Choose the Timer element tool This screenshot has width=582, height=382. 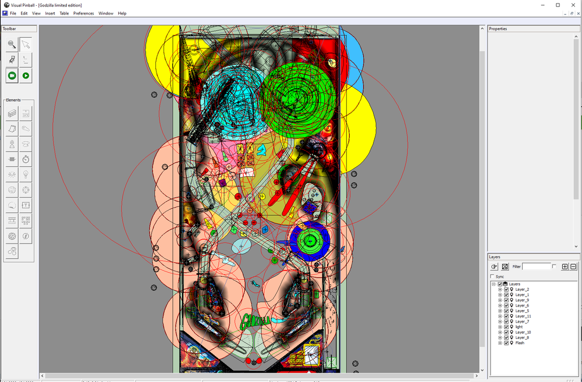click(26, 159)
